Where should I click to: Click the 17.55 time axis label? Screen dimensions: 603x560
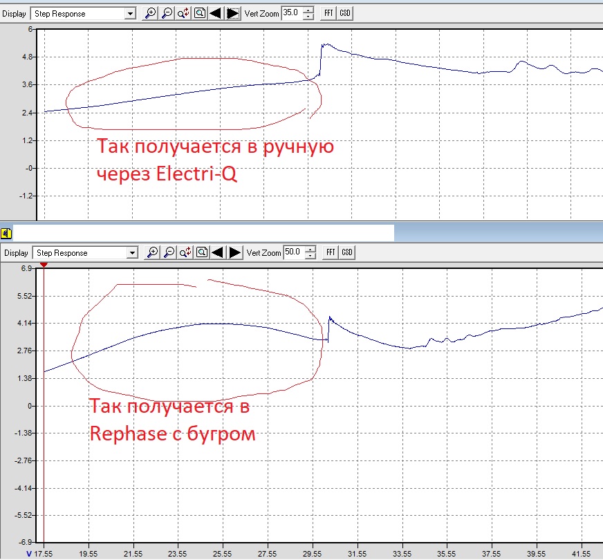click(x=43, y=554)
